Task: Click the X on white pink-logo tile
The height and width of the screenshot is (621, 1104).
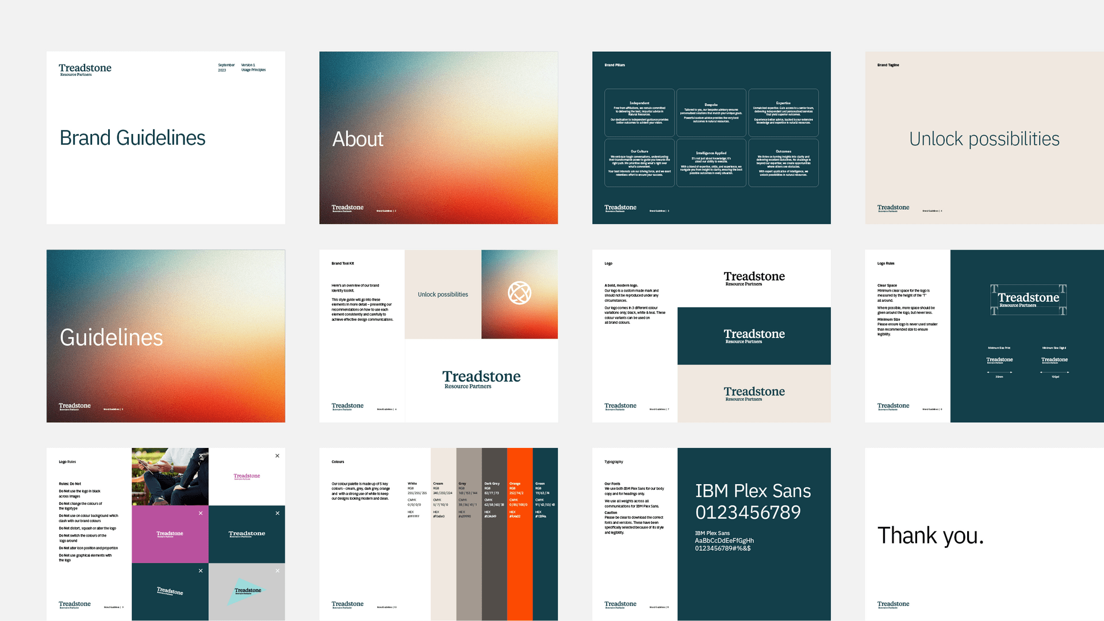Action: tap(277, 455)
